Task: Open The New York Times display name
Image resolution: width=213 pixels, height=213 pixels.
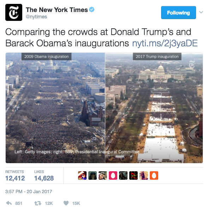Action: point(57,10)
